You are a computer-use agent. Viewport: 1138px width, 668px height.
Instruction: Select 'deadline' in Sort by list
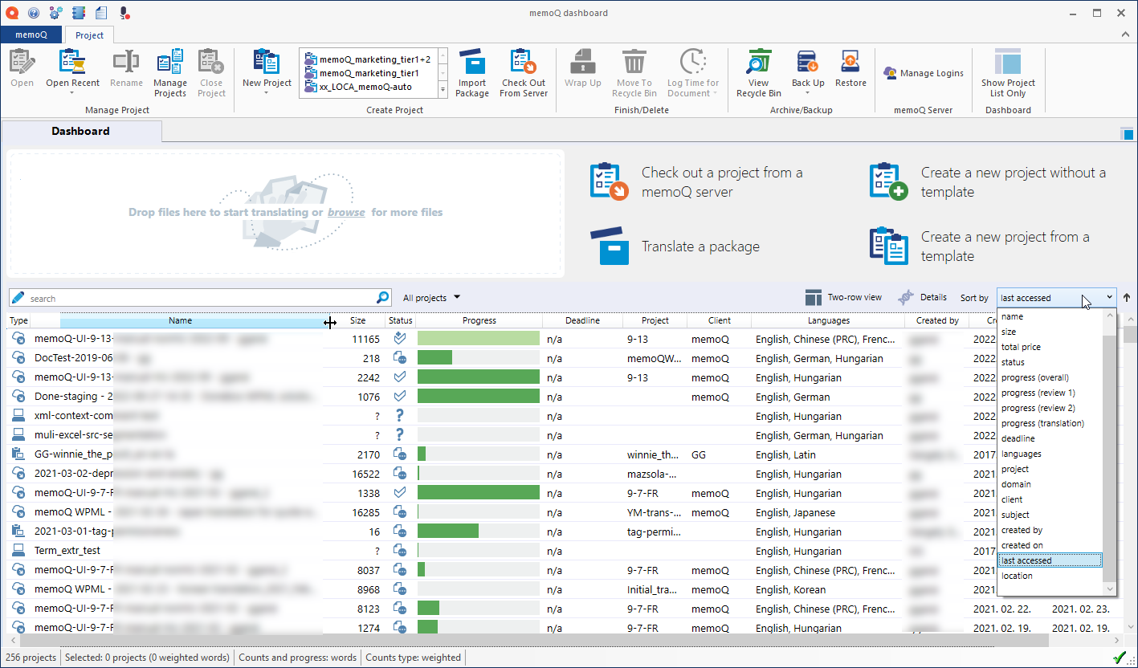tap(1018, 438)
